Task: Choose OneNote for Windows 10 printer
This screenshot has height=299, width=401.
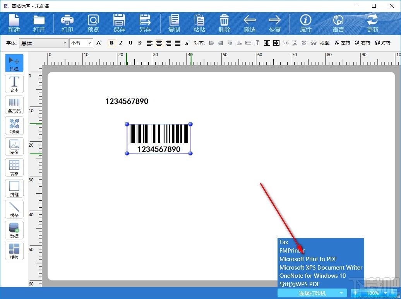Action: (x=321, y=276)
